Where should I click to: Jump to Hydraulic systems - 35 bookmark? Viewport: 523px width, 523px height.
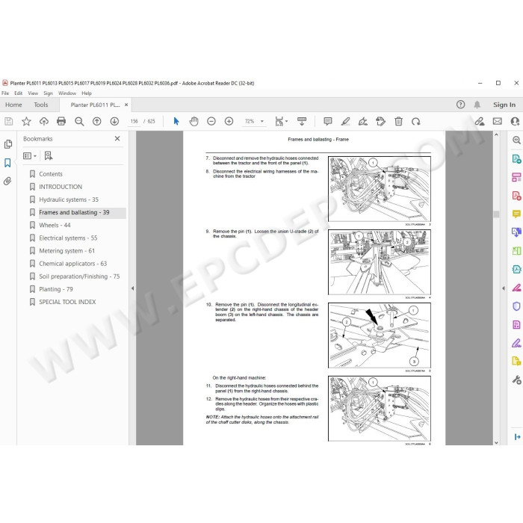69,199
